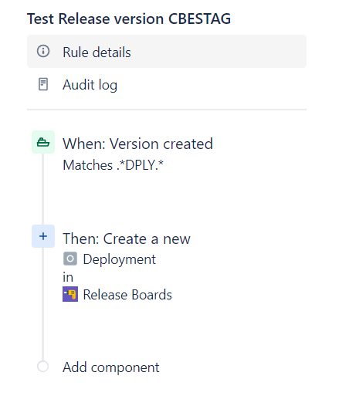Click the connector line between trigger and action
The height and width of the screenshot is (416, 349).
42,189
